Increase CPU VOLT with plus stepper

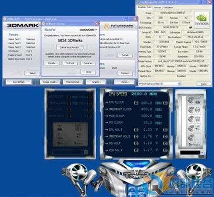tap(165, 130)
